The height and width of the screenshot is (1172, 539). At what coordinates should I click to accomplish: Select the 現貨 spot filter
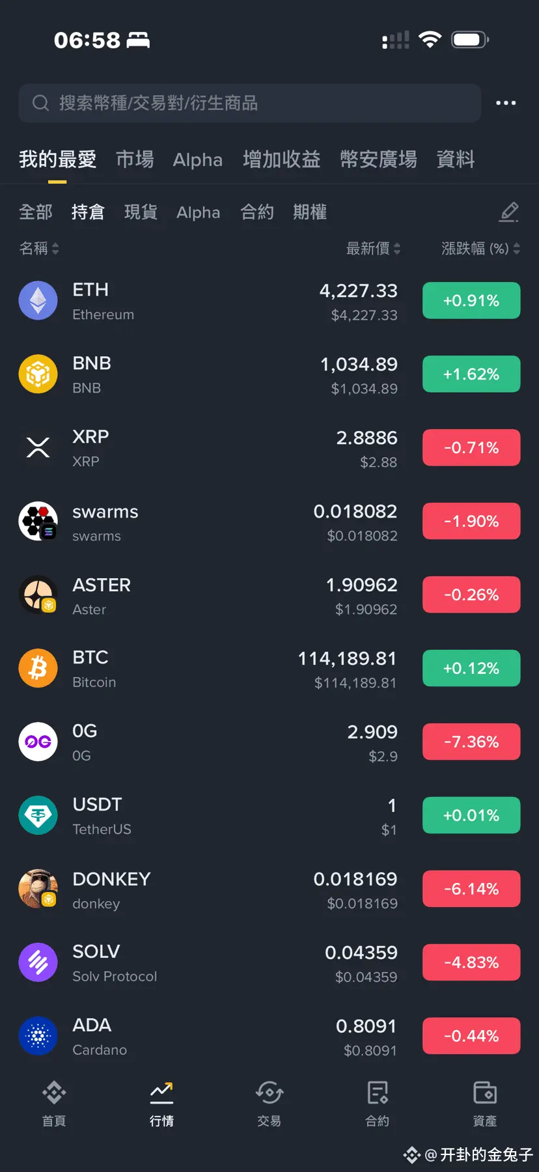141,212
